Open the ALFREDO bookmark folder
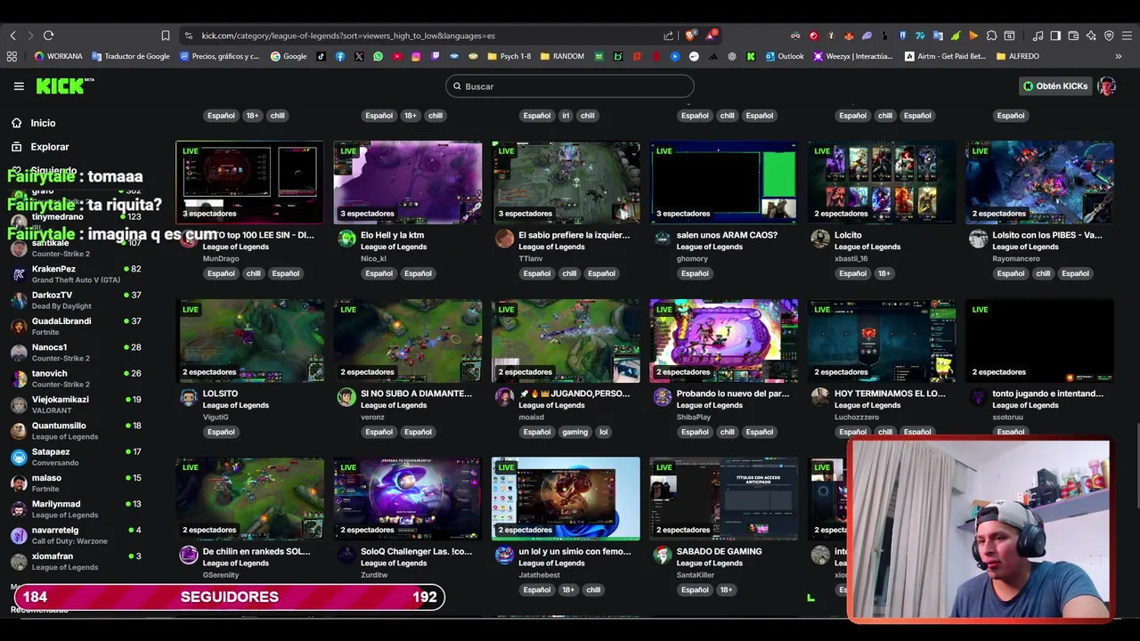 pyautogui.click(x=1018, y=56)
